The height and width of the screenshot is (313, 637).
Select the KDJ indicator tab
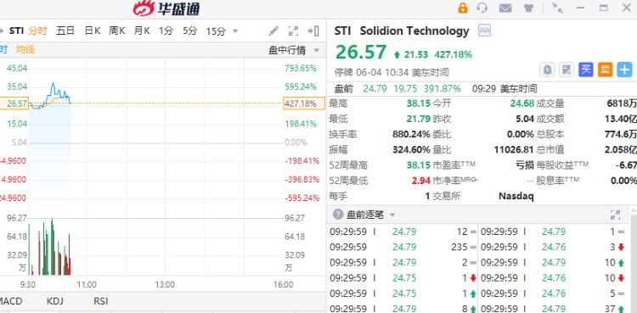(55, 301)
